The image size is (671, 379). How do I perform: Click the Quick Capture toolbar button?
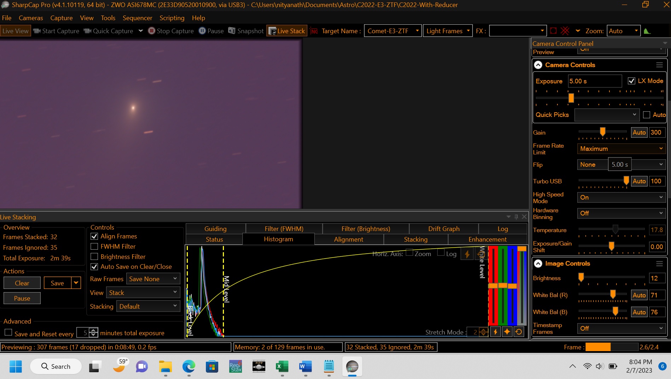pos(109,31)
